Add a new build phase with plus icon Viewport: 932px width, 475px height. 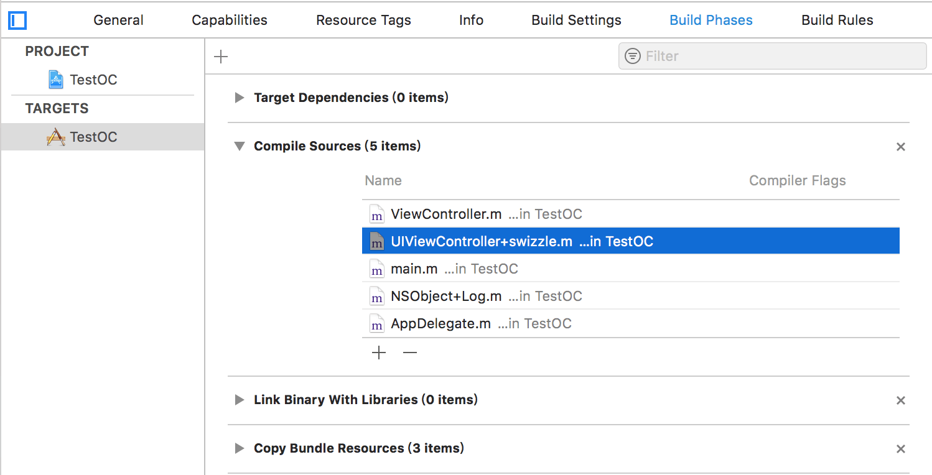tap(221, 57)
